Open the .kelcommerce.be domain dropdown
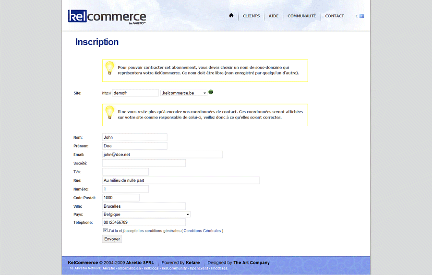432x275 pixels. [184, 93]
